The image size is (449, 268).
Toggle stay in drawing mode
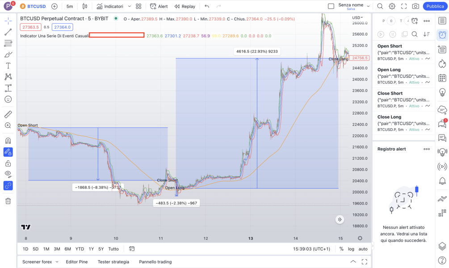pos(8,152)
